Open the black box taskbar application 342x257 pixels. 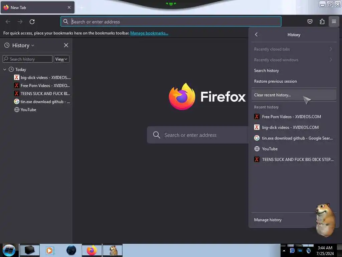[x=29, y=250]
